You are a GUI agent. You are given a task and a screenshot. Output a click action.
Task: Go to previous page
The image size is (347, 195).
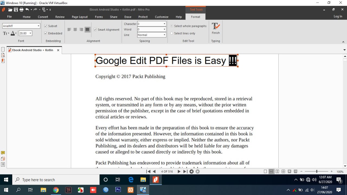pyautogui.click(x=154, y=171)
